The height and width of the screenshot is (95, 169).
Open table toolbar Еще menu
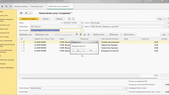[165, 35]
